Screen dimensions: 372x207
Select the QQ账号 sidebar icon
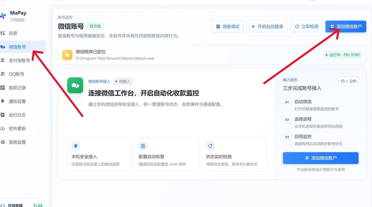point(3,74)
